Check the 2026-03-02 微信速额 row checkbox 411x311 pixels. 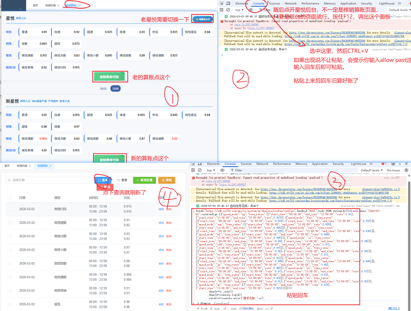(x=10, y=223)
